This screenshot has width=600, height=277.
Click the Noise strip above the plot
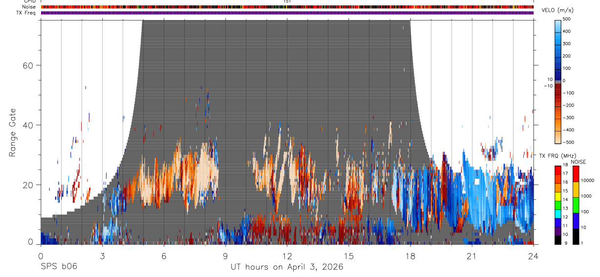pyautogui.click(x=287, y=7)
